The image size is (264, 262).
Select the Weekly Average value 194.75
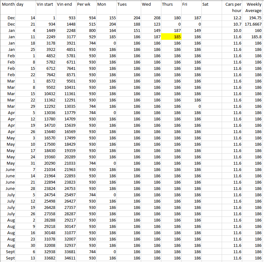(253, 18)
